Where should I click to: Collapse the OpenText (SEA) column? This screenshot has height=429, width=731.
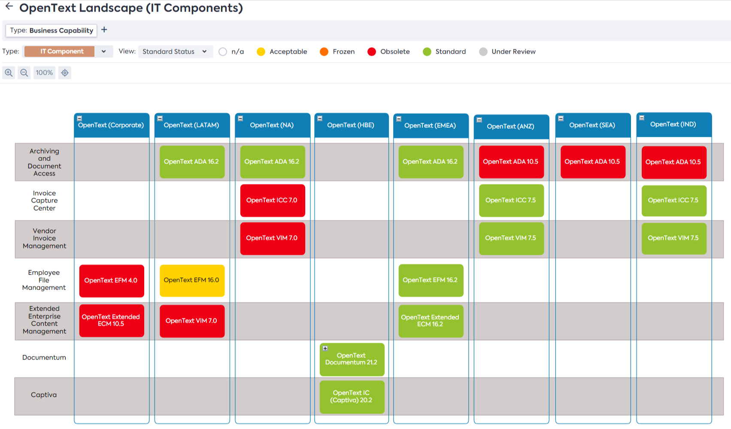click(x=561, y=118)
